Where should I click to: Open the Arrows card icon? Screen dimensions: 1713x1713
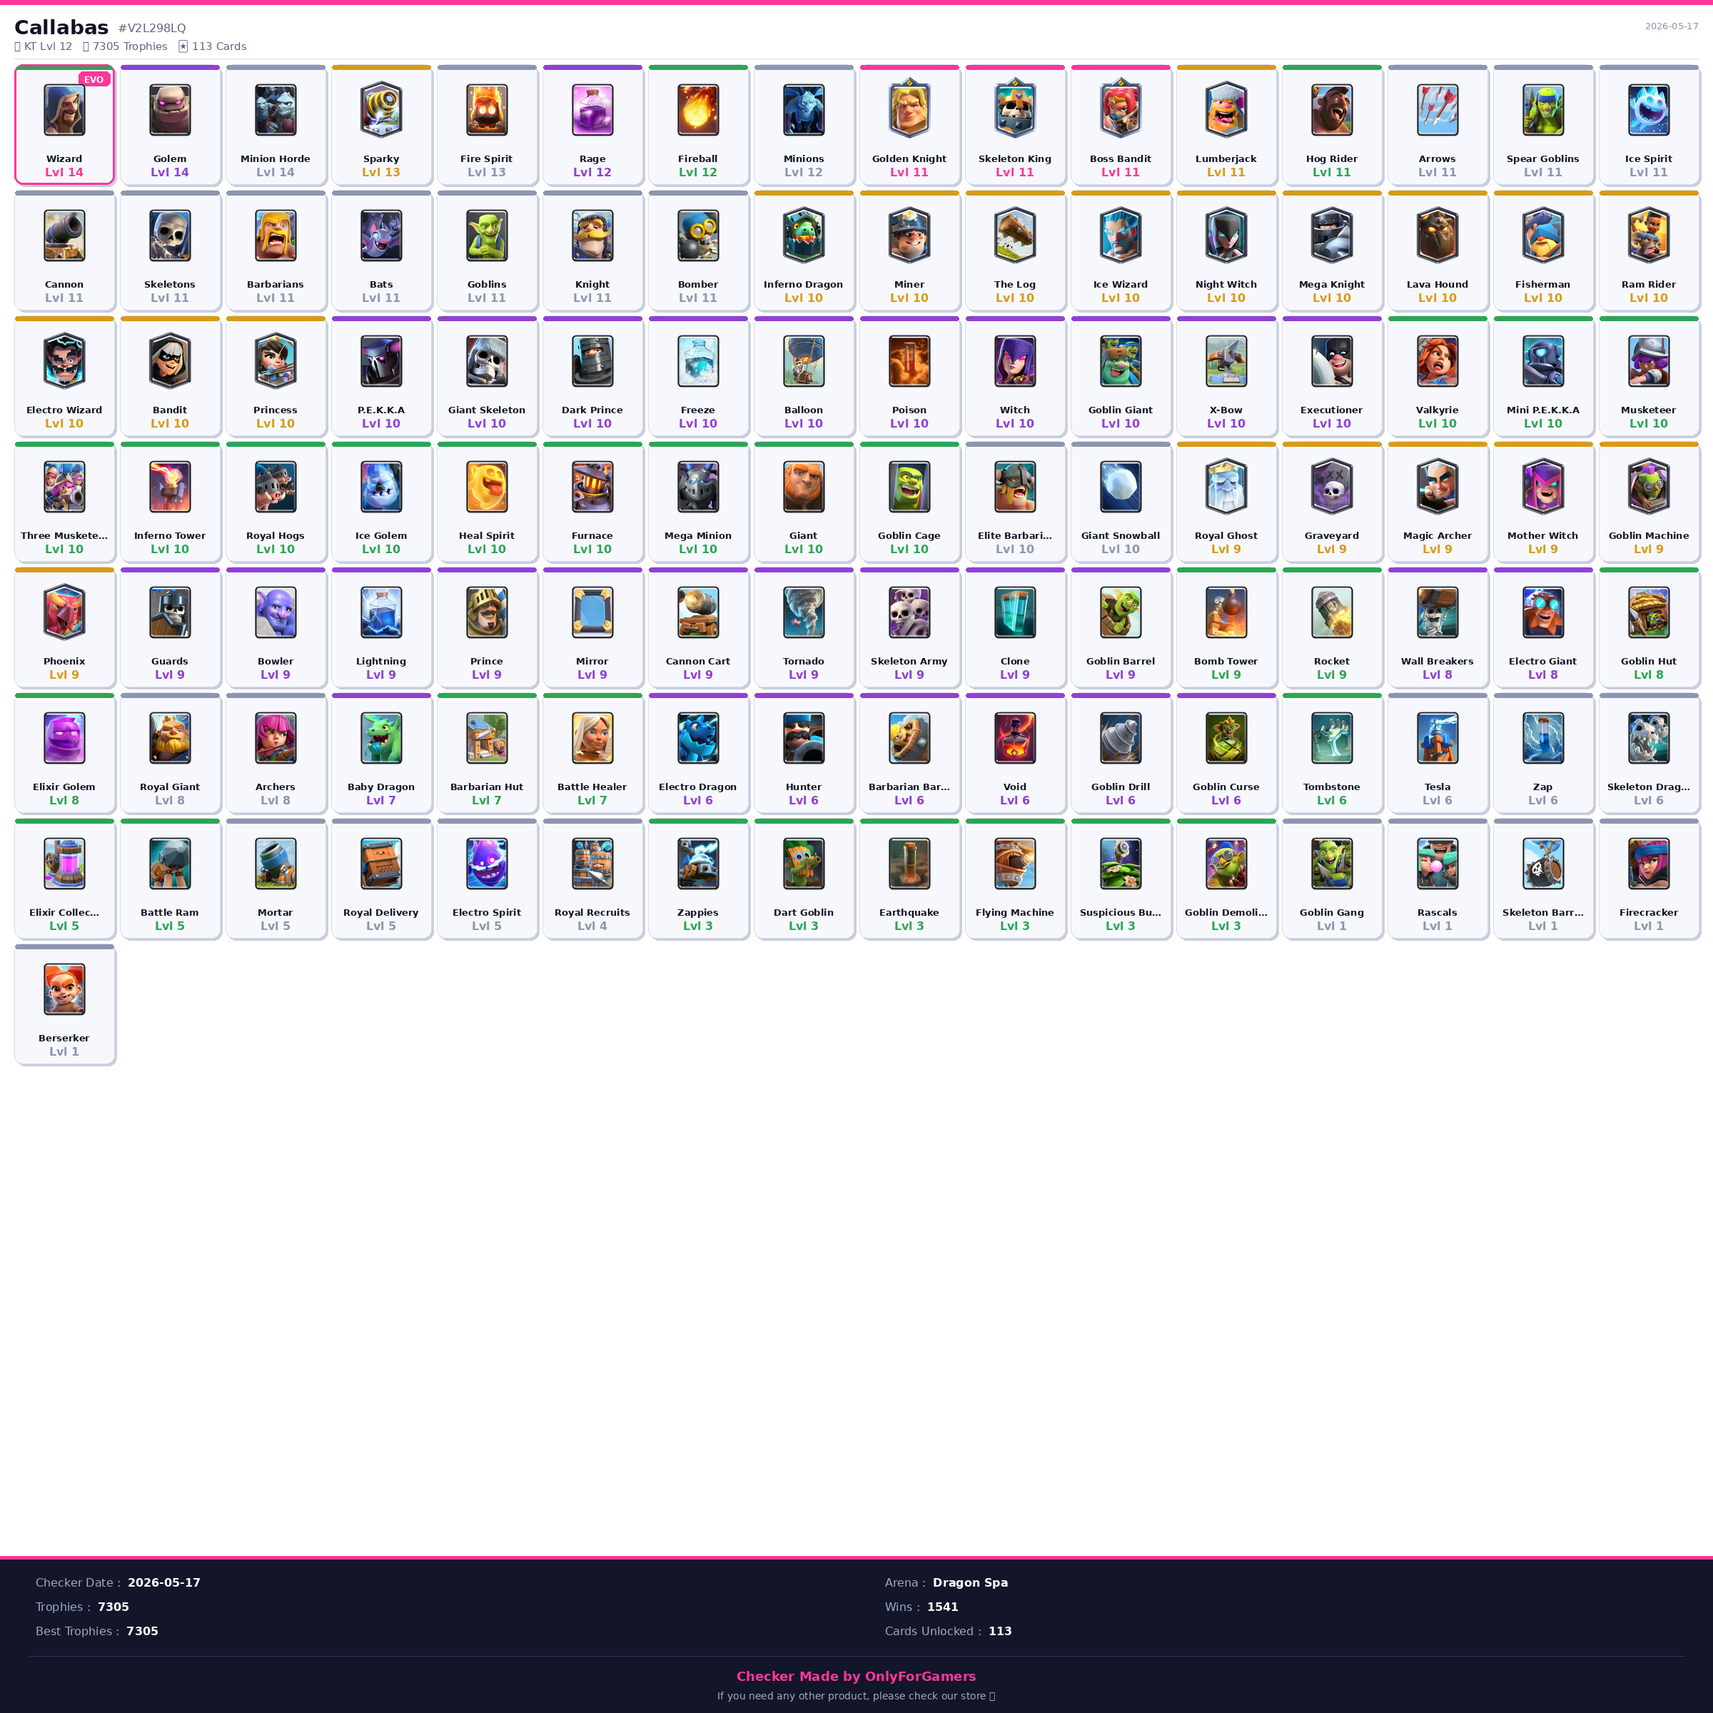[x=1437, y=110]
